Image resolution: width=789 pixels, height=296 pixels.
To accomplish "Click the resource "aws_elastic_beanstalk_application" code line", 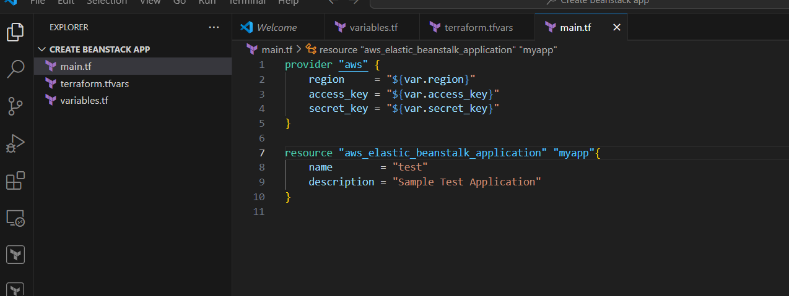I will click(443, 153).
